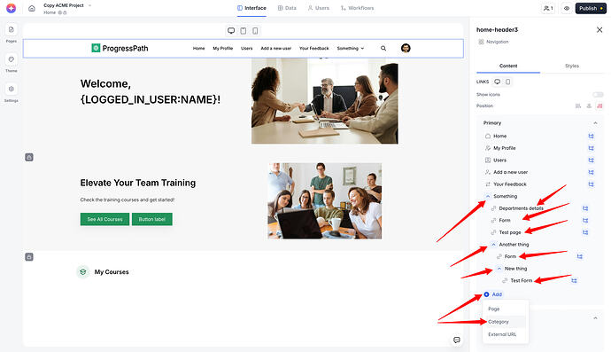
Task: Click the green Button label button
Action: click(152, 219)
